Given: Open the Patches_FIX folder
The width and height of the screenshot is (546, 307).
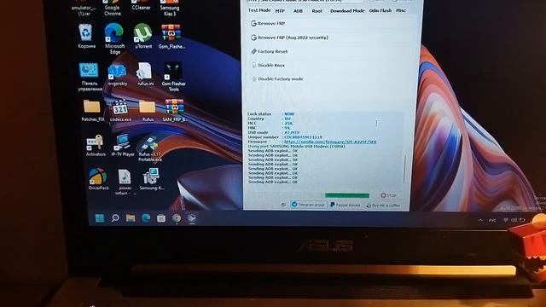Looking at the screenshot, I should tap(93, 111).
